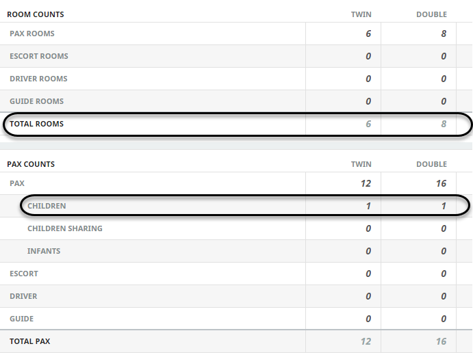Image resolution: width=473 pixels, height=357 pixels.
Task: Click the Total Pax Double value
Action: pos(441,341)
